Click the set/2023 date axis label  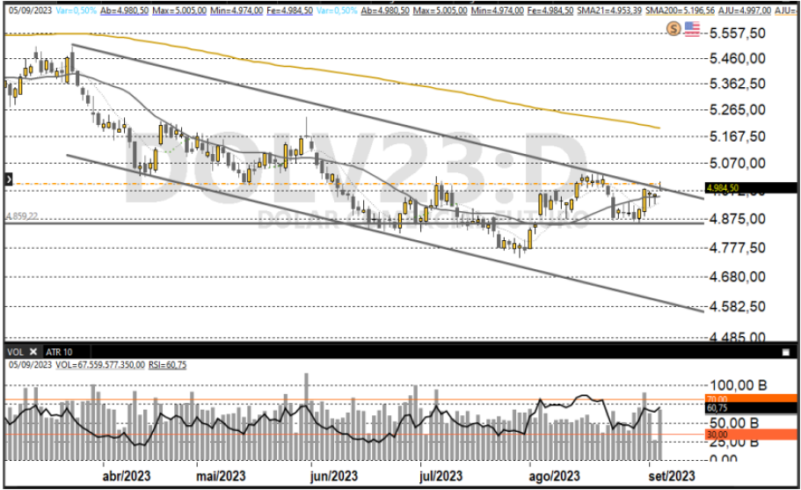point(670,476)
